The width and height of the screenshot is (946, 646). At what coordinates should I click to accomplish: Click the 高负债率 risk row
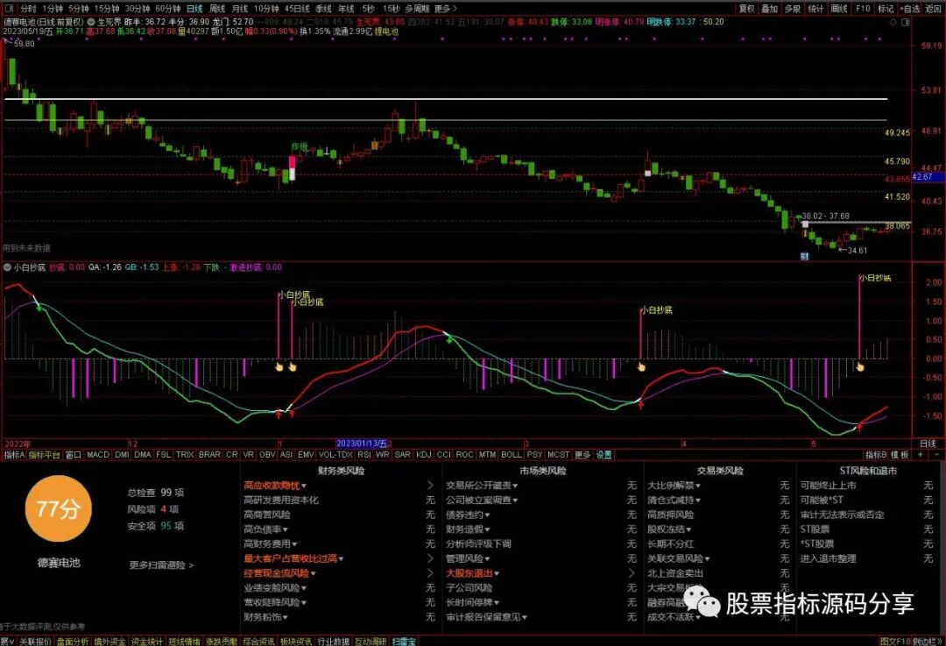click(x=339, y=529)
